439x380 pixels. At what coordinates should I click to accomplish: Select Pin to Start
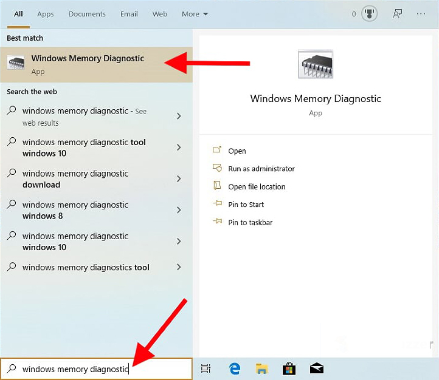(x=246, y=205)
